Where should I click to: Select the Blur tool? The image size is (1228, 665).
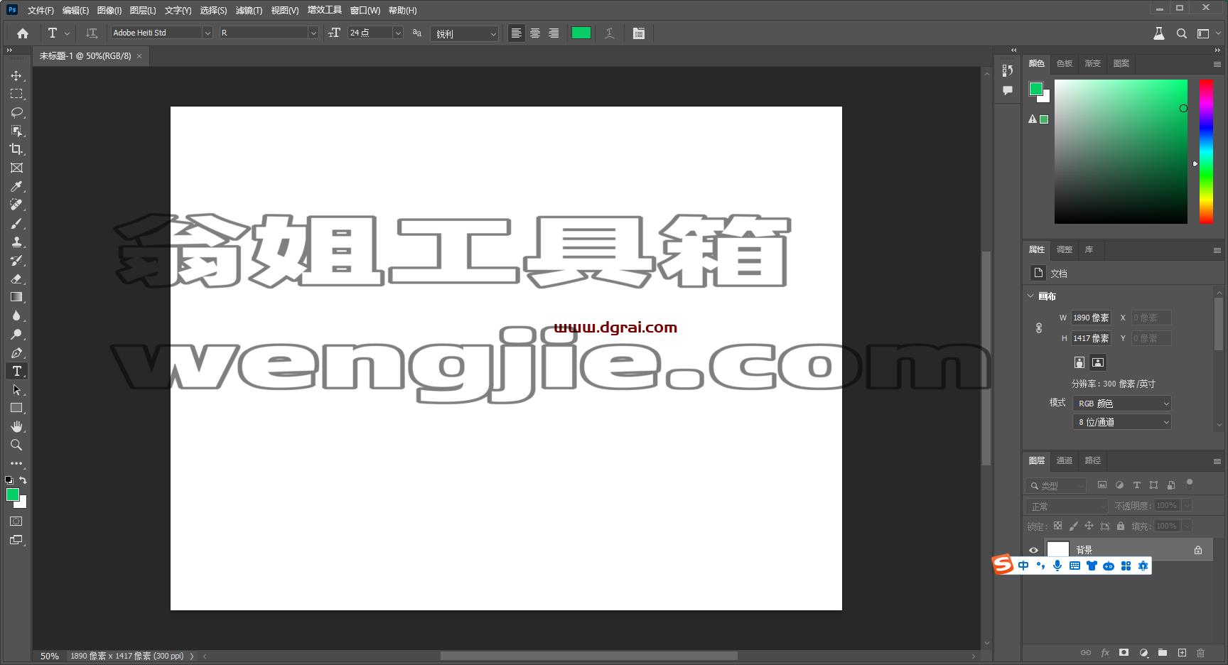pyautogui.click(x=16, y=315)
